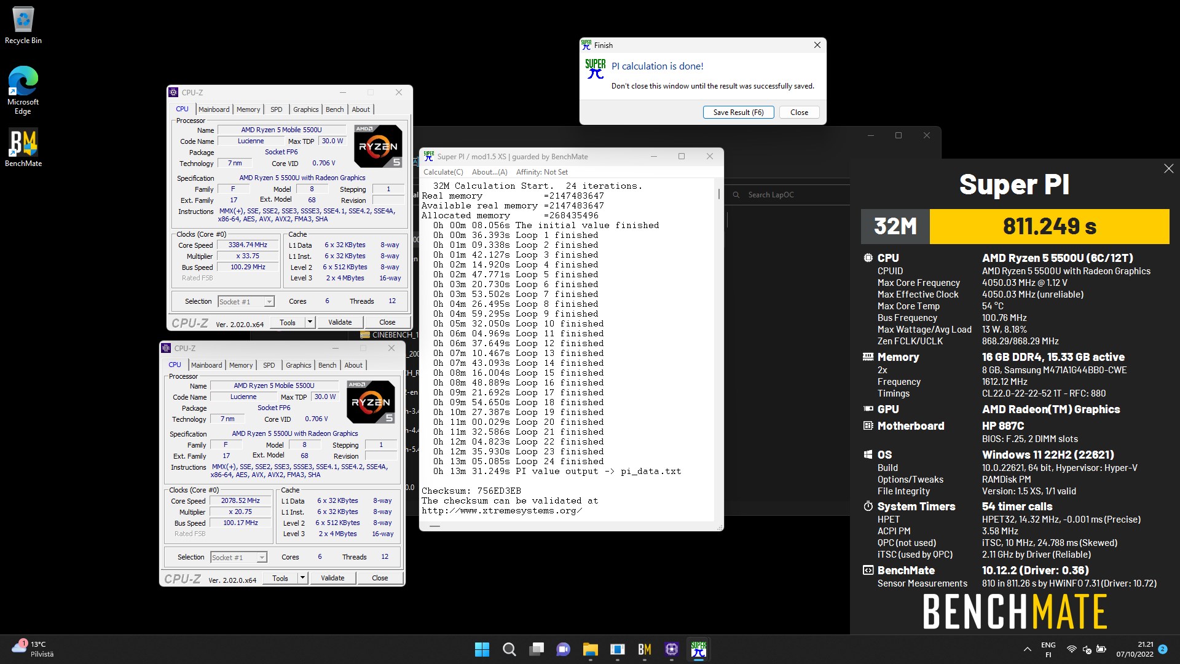
Task: Open About...(A) menu in Super PI
Action: click(490, 172)
